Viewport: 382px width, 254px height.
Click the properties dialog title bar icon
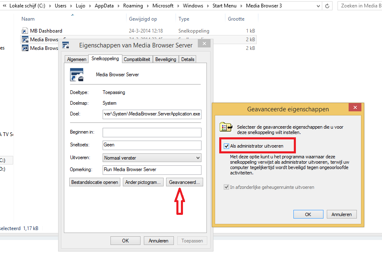click(66, 45)
